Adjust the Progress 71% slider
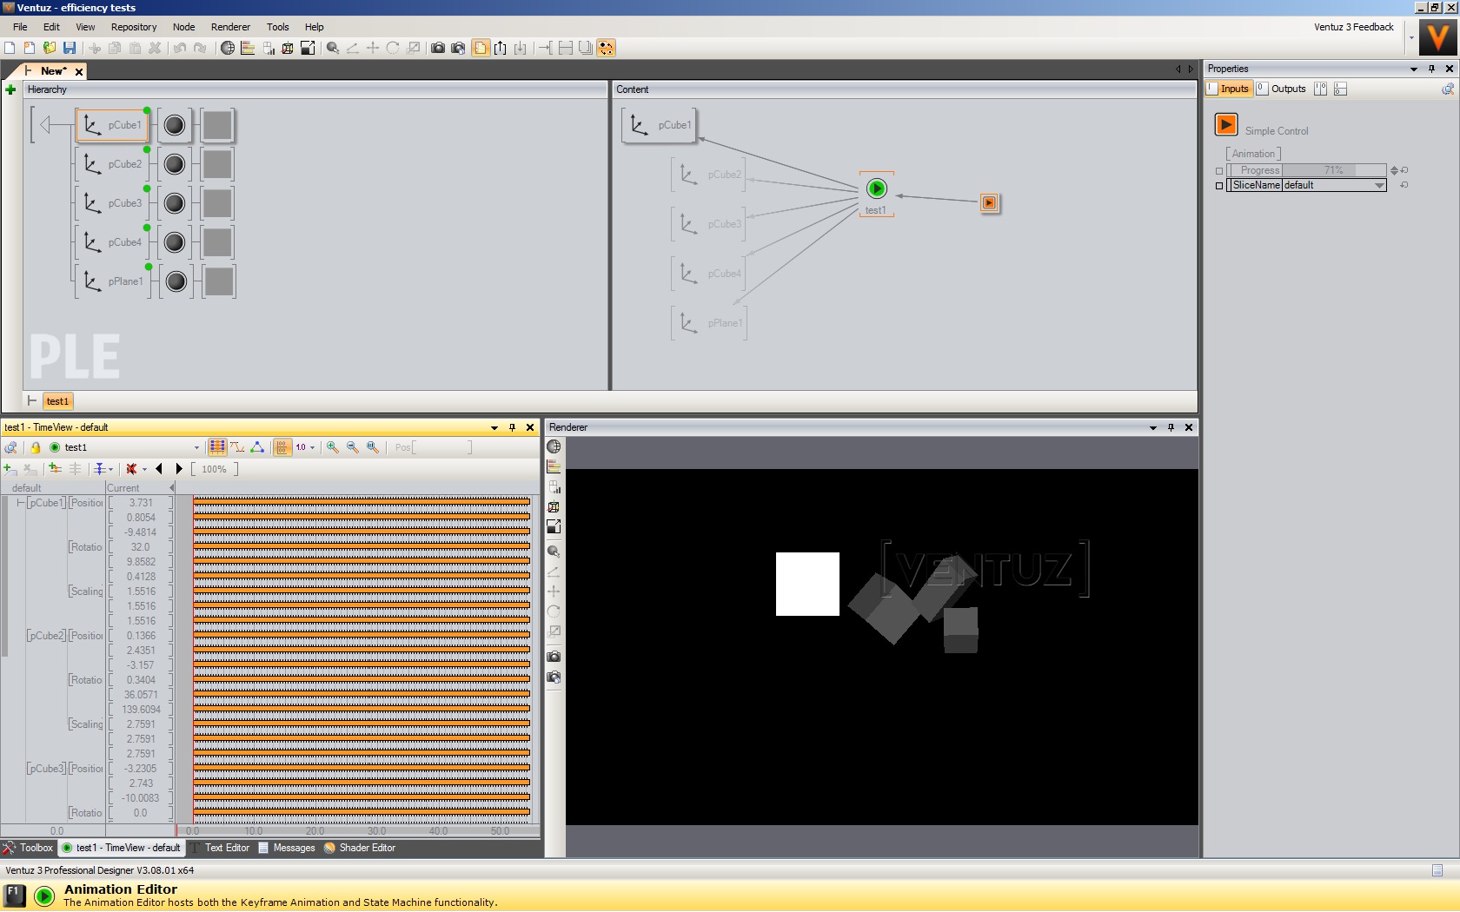 coord(1333,170)
